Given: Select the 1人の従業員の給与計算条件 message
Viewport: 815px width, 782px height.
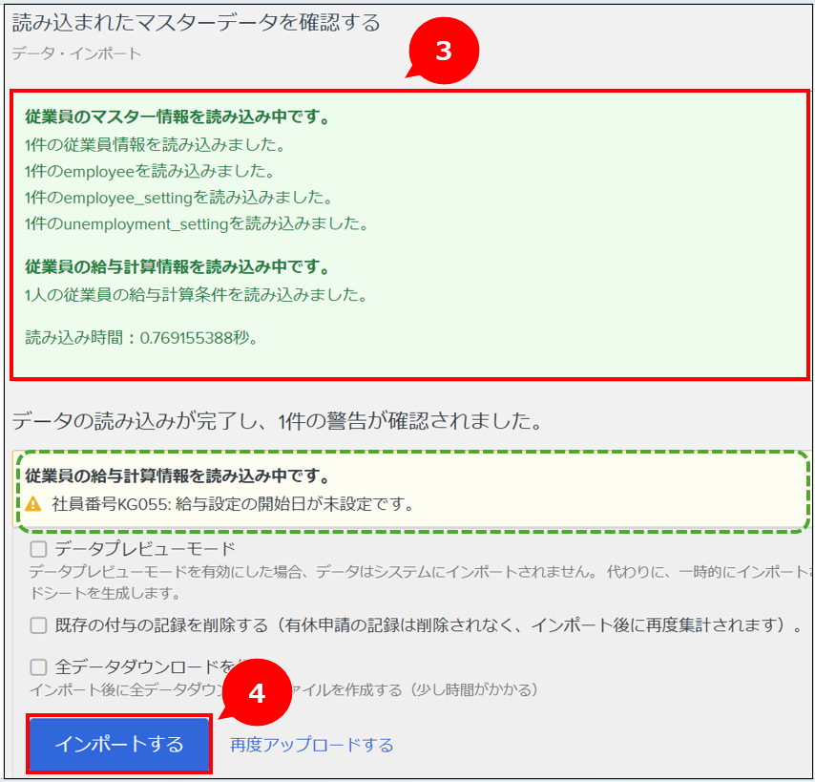Looking at the screenshot, I should pos(196,294).
